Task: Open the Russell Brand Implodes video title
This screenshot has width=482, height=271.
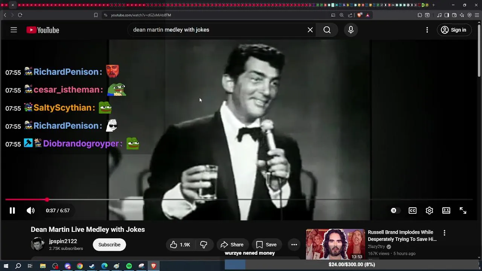Action: pos(402,236)
